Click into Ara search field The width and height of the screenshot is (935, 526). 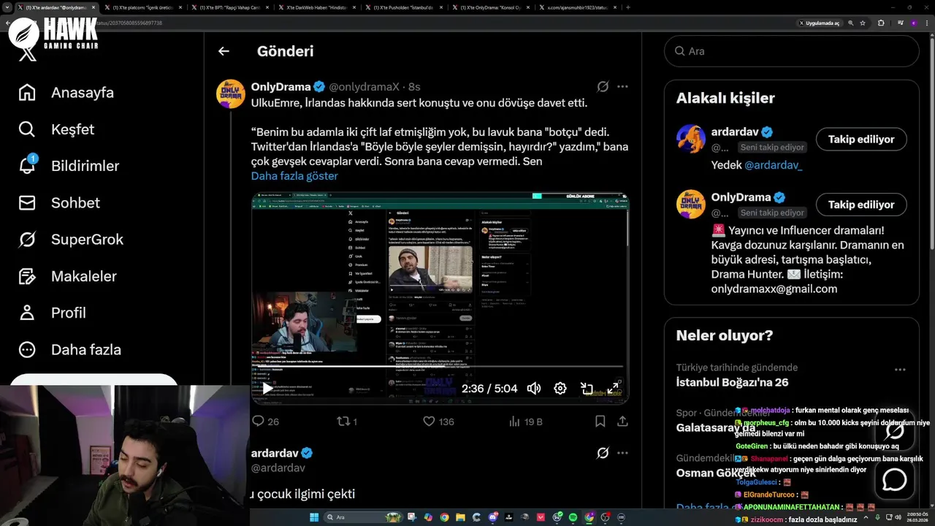pyautogui.click(x=791, y=51)
